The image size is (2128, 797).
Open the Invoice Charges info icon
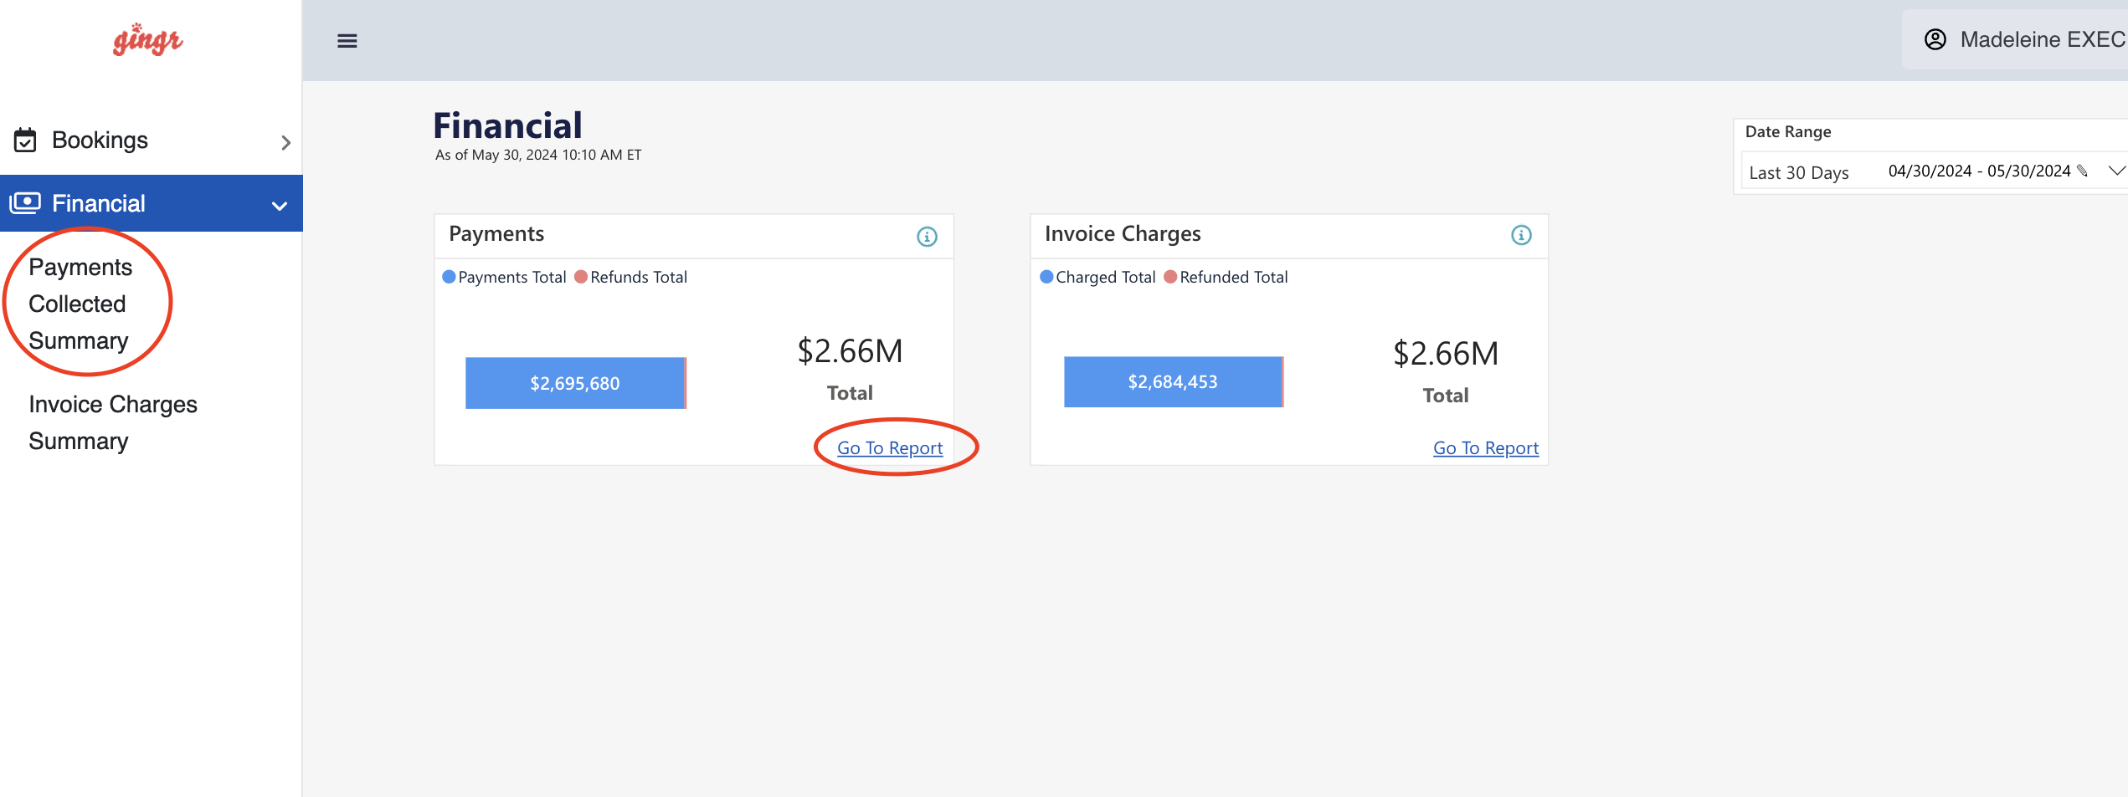[1521, 235]
